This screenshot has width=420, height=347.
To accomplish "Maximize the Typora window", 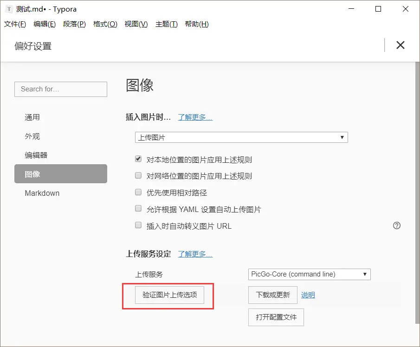I will [x=378, y=9].
